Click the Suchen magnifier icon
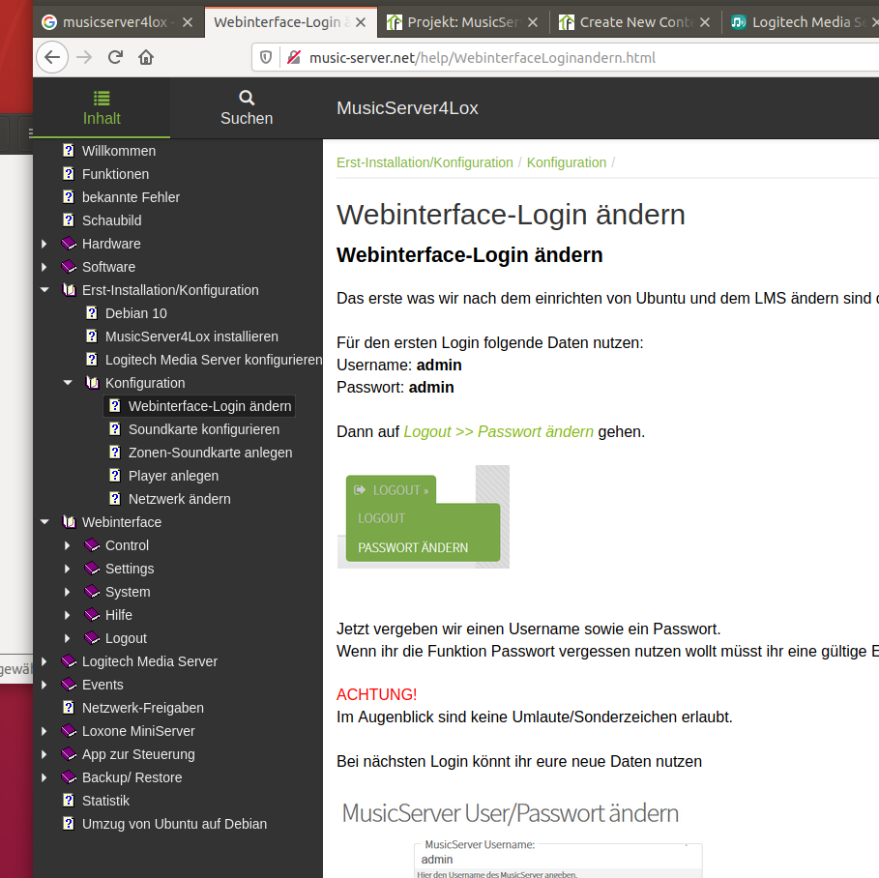Image resolution: width=879 pixels, height=878 pixels. tap(247, 98)
